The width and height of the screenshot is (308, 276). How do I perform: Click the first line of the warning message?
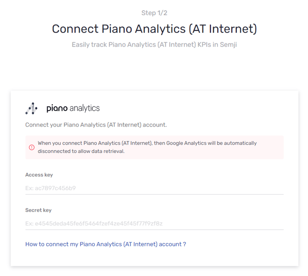(147, 143)
